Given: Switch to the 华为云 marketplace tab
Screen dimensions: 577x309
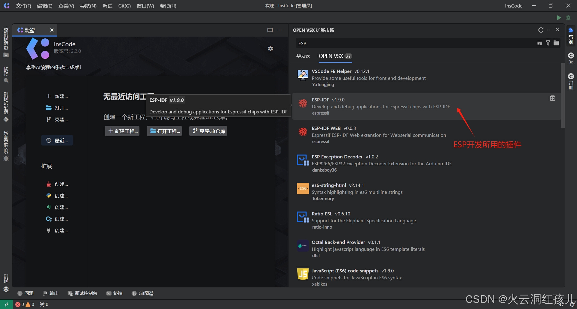Looking at the screenshot, I should pos(303,56).
